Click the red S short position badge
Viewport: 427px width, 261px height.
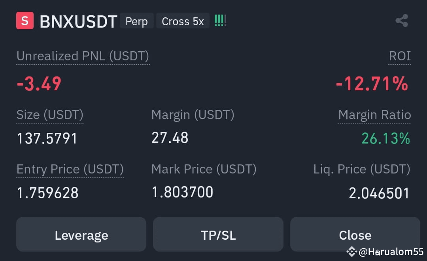24,21
